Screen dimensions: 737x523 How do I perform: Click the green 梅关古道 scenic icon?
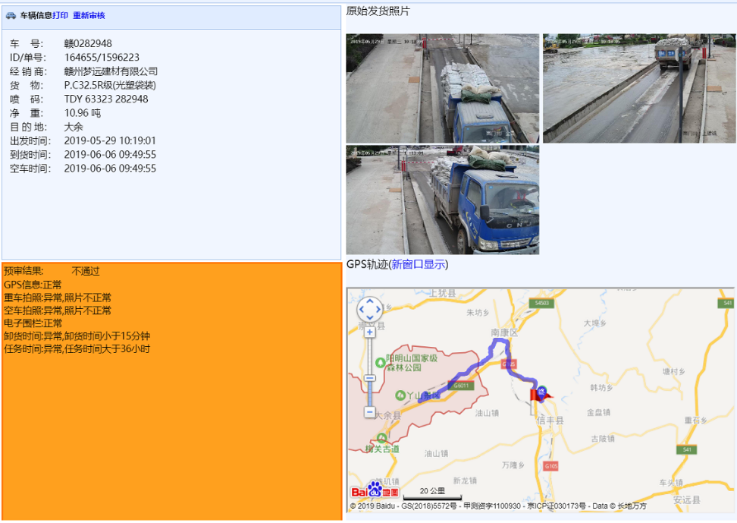point(381,438)
